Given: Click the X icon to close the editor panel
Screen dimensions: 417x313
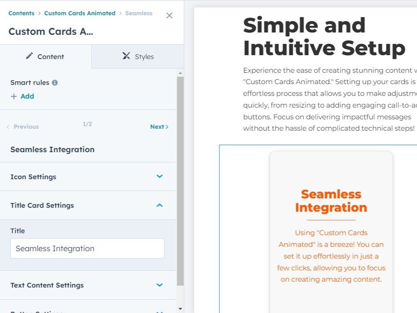Looking at the screenshot, I should [x=169, y=16].
